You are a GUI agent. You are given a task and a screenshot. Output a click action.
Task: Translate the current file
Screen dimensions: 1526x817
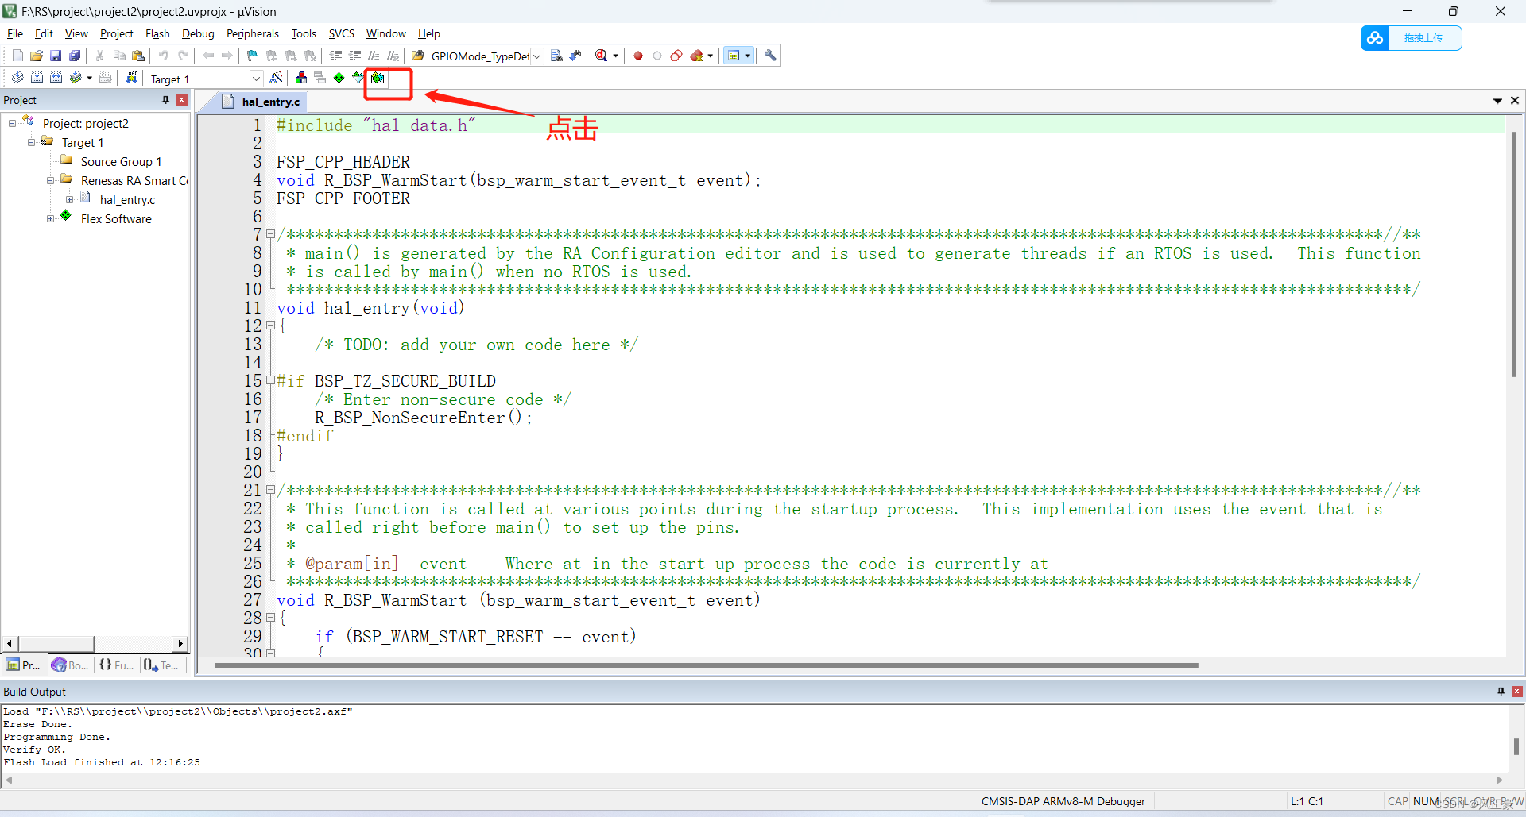17,78
